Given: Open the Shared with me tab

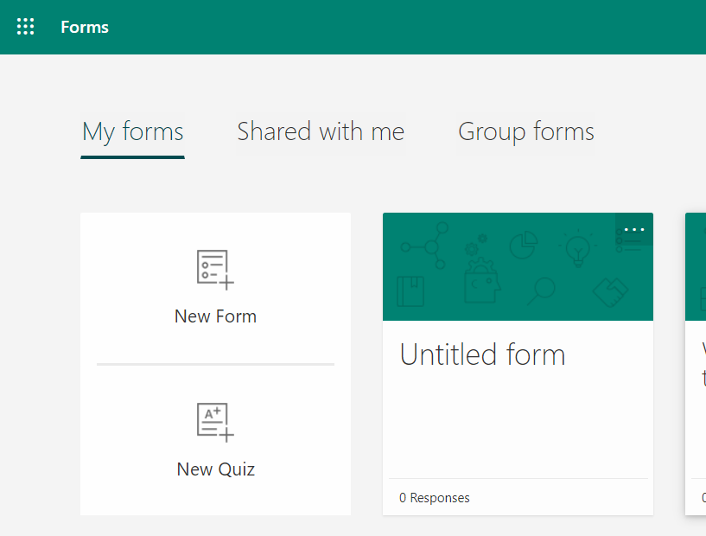Looking at the screenshot, I should [x=321, y=131].
